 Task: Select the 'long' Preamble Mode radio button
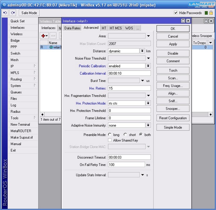pos(110,135)
